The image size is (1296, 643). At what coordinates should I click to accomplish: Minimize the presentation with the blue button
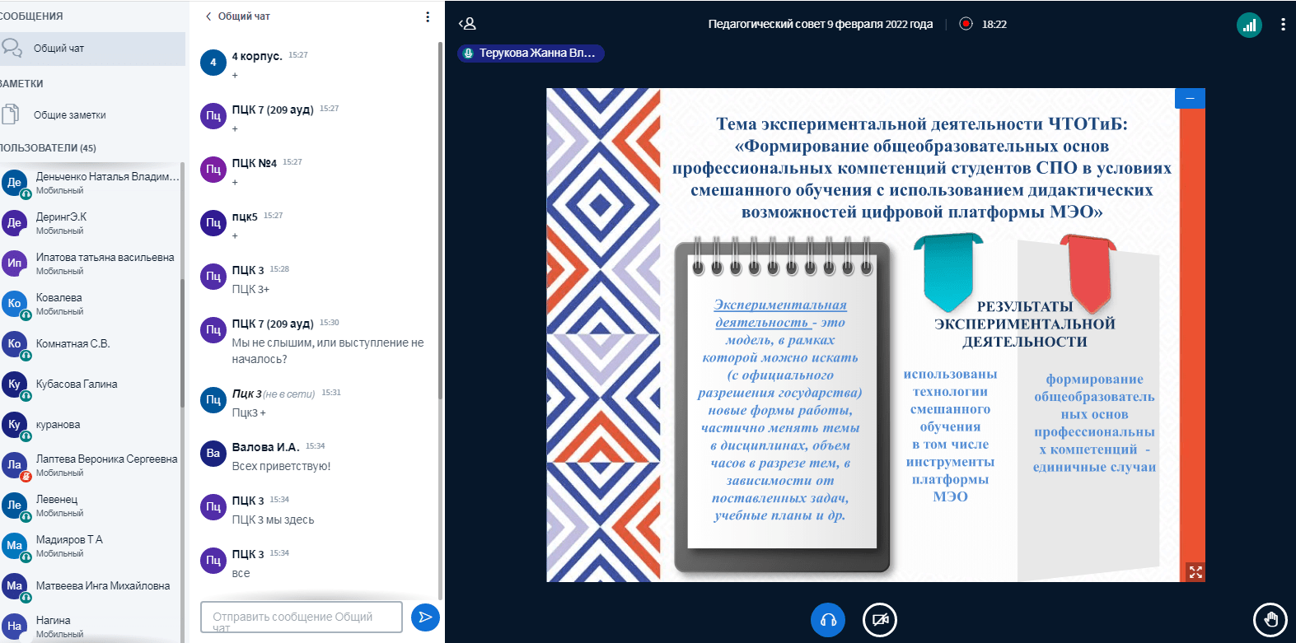coord(1190,98)
